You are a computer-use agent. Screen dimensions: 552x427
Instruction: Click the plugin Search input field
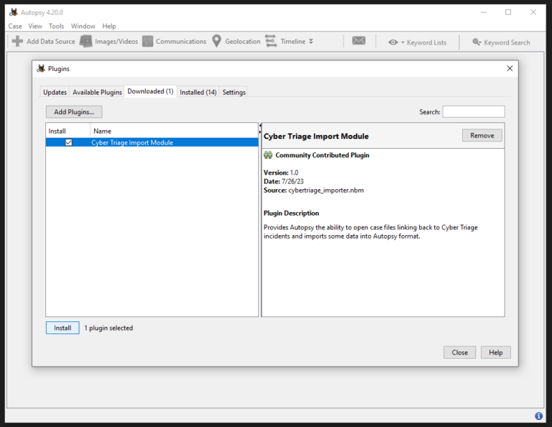(473, 111)
